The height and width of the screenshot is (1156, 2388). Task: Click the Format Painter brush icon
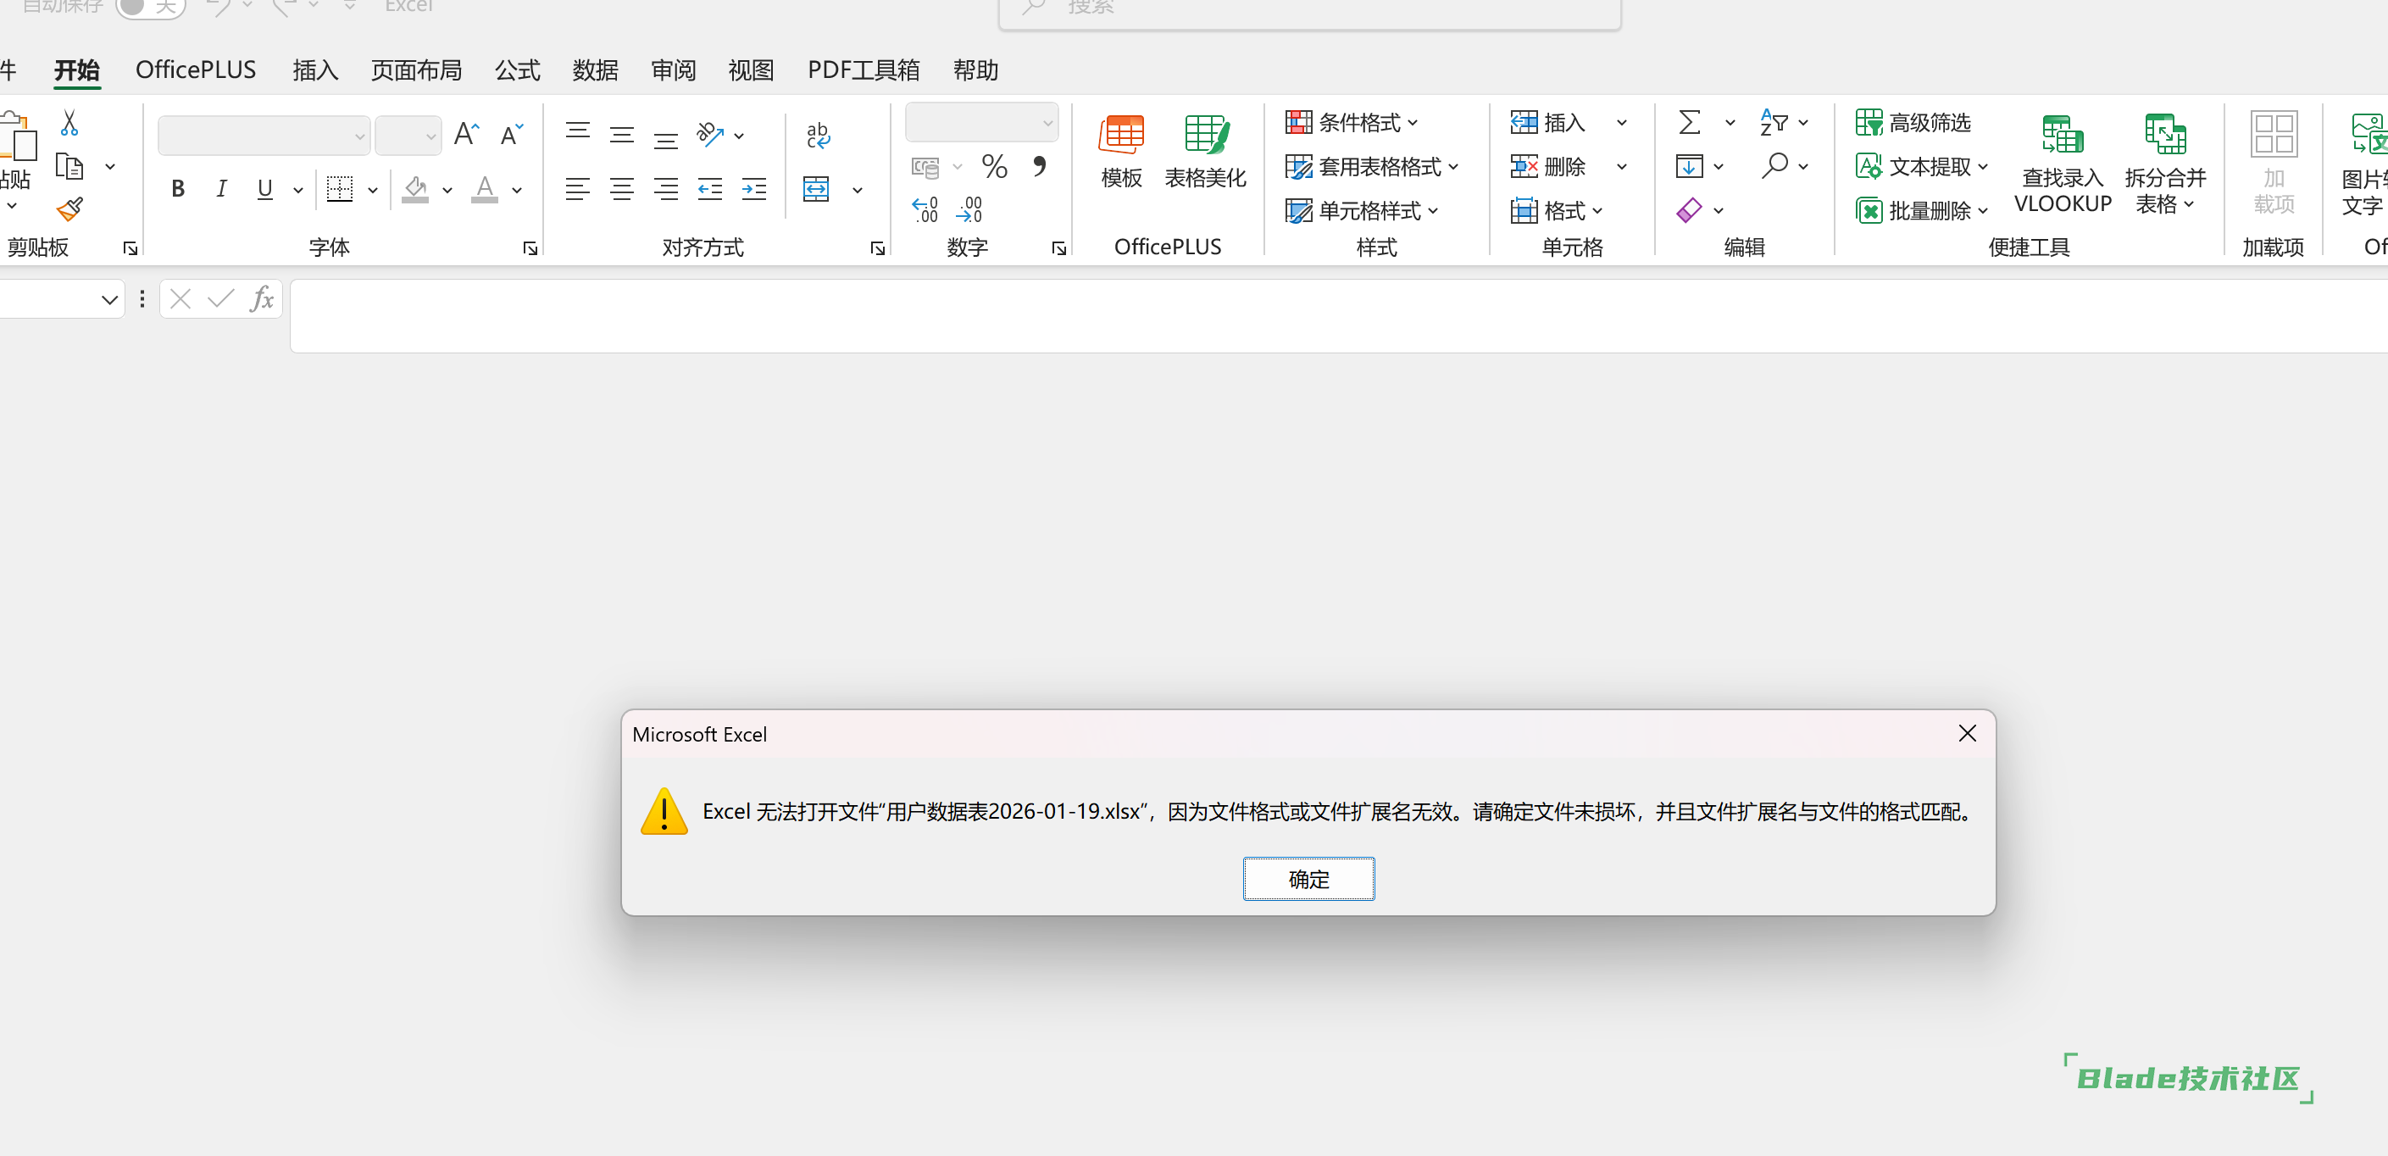69,209
